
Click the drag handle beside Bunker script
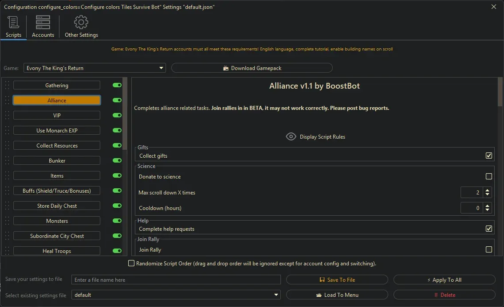tap(7, 161)
